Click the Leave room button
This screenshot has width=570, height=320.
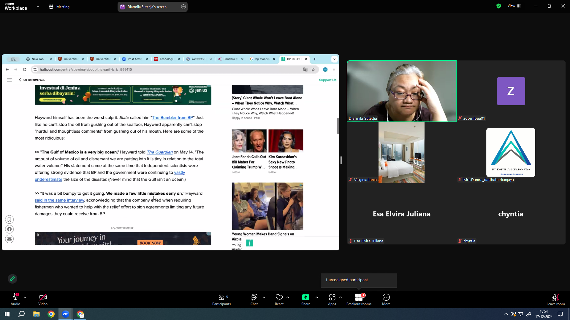(x=555, y=299)
